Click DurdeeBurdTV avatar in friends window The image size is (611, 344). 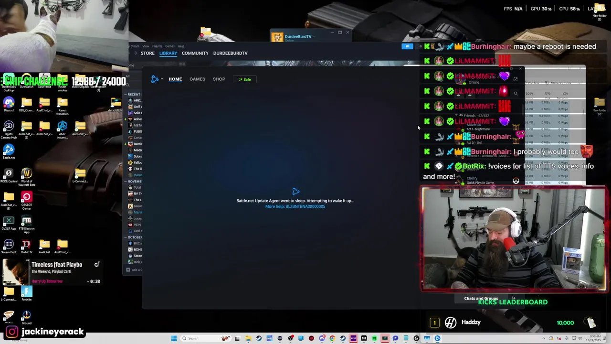tap(277, 37)
